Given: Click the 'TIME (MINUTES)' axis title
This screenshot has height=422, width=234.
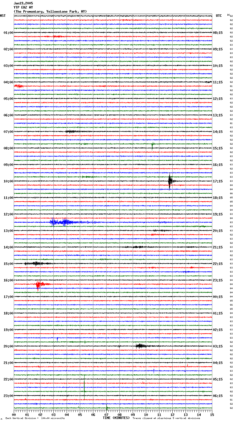Looking at the screenshot, I should (x=116, y=418).
